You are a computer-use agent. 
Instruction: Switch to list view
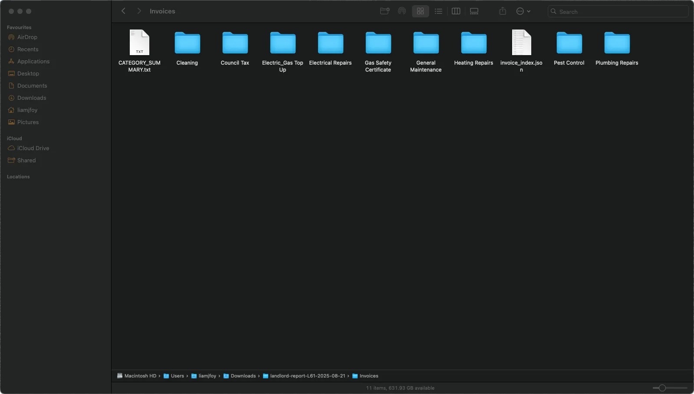(x=438, y=11)
